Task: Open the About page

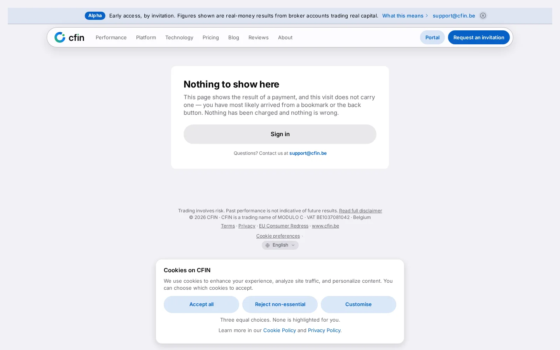Action: (285, 37)
